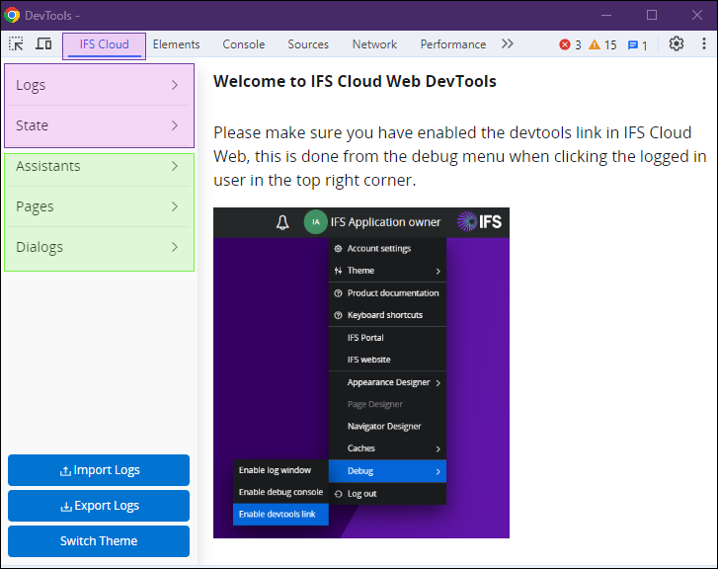Click the blue issues message counter

(x=638, y=44)
